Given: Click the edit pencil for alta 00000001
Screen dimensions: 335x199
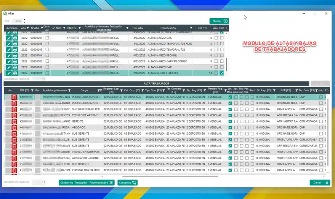Looking at the screenshot, I should [9, 73].
